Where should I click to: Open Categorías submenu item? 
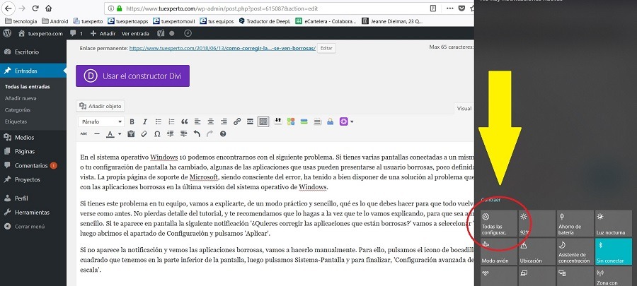pyautogui.click(x=18, y=109)
